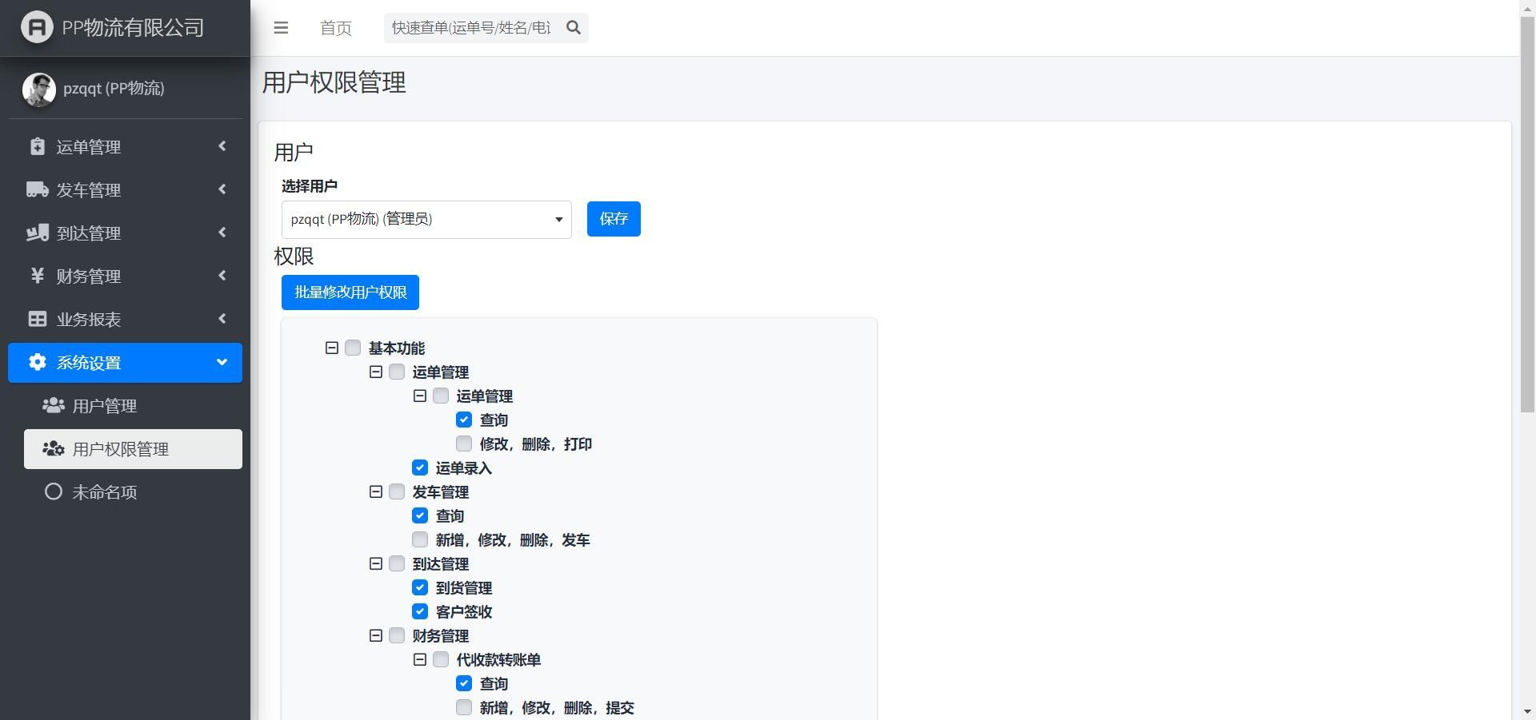Check the 修改，删除，打印 checkbox

464,444
